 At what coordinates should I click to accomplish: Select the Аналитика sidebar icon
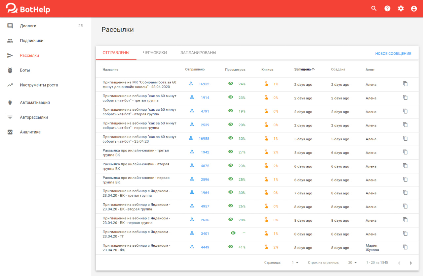[x=10, y=132]
